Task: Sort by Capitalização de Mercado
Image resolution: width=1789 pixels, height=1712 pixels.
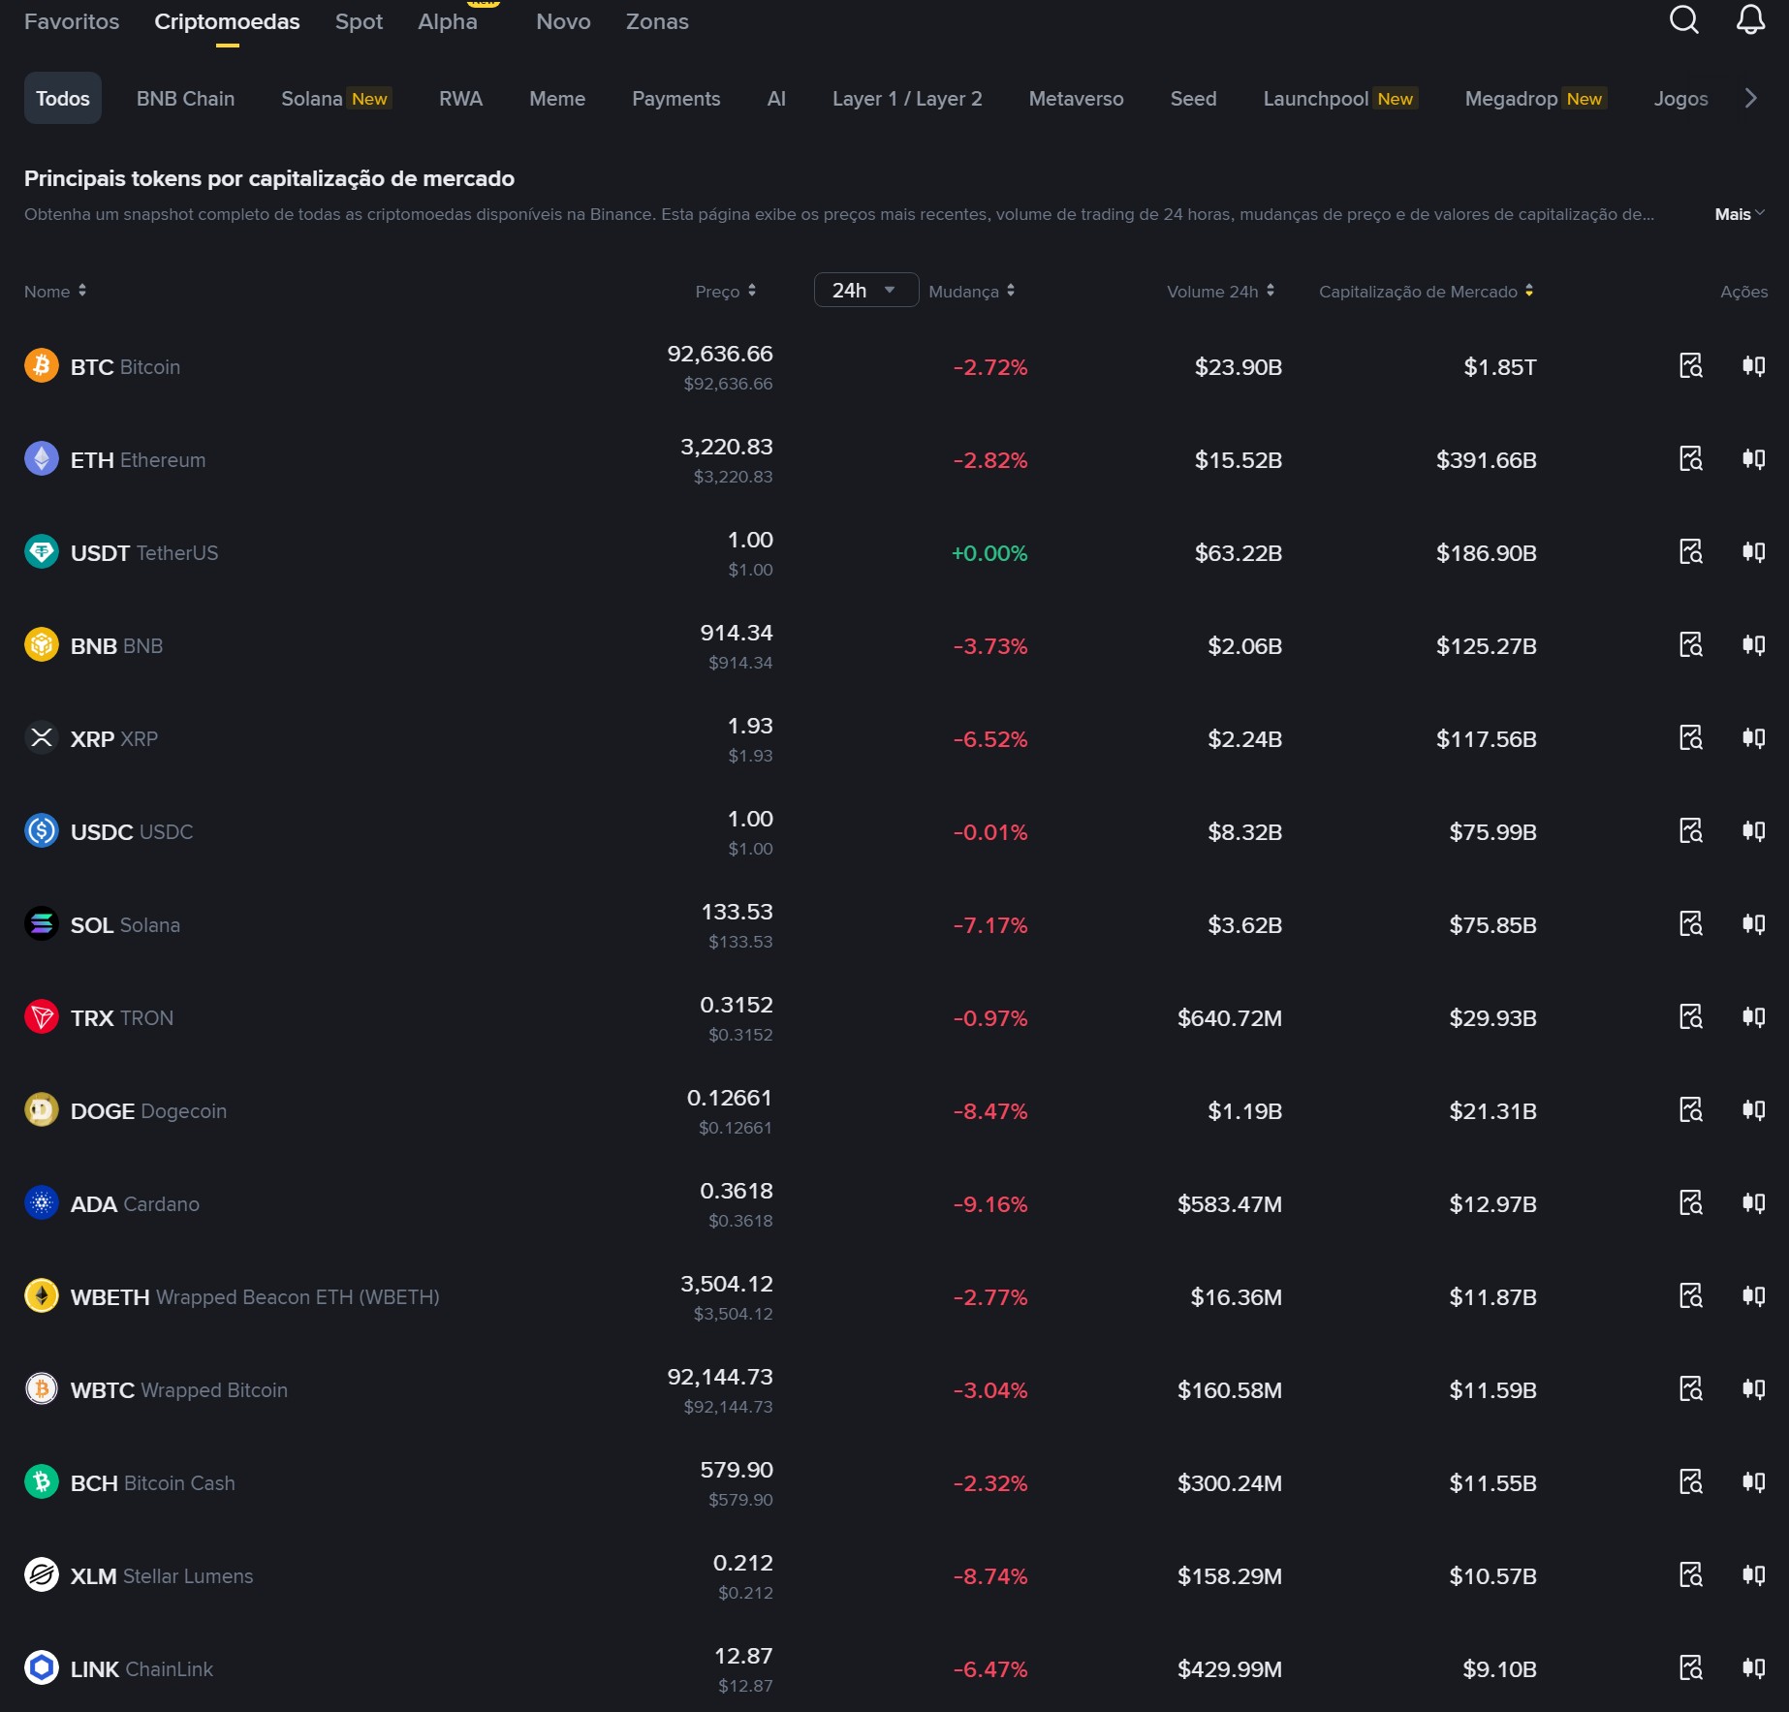Action: 1426,292
